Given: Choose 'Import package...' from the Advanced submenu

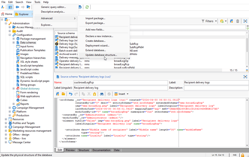Looking at the screenshot, I should 95,19.
